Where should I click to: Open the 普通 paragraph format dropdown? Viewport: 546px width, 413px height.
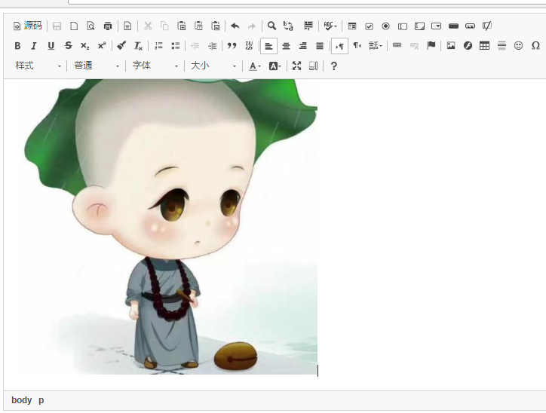tap(97, 66)
